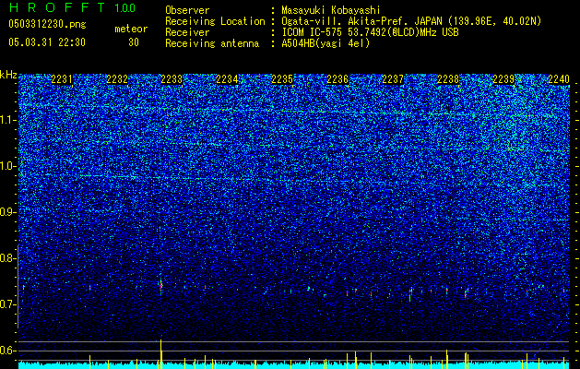The width and height of the screenshot is (580, 369).
Task: Click the Receiving Location label
Action: click(215, 21)
